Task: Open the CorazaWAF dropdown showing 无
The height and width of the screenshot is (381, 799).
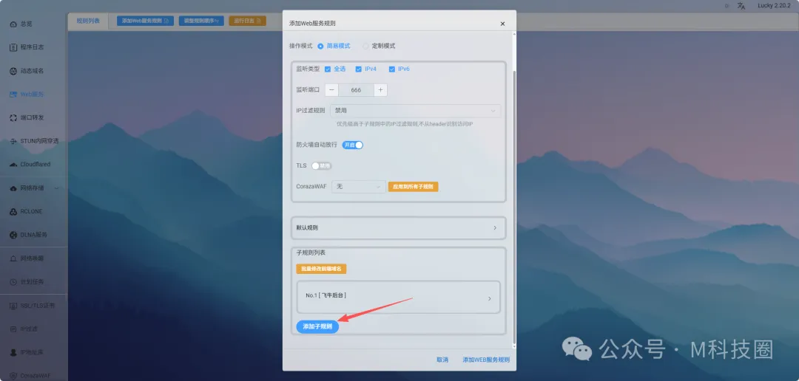Action: (x=358, y=187)
